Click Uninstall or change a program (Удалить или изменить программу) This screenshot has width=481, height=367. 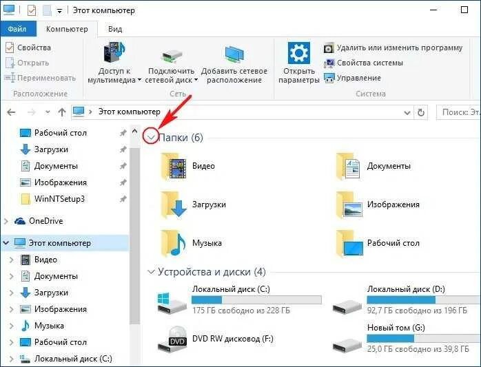click(393, 48)
